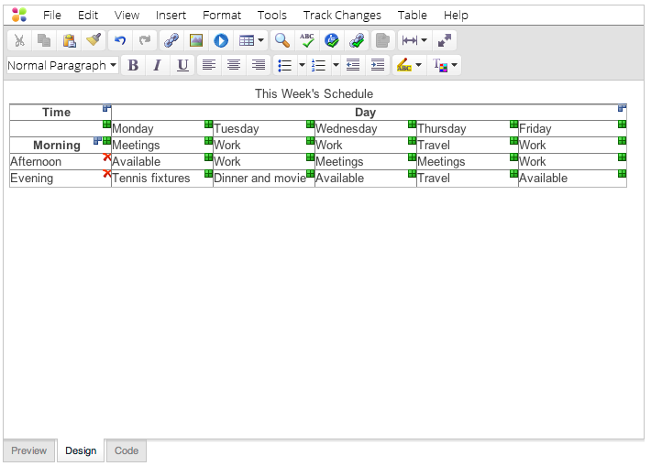This screenshot has height=466, width=651.
Task: Click the link checker icon
Action: click(357, 40)
